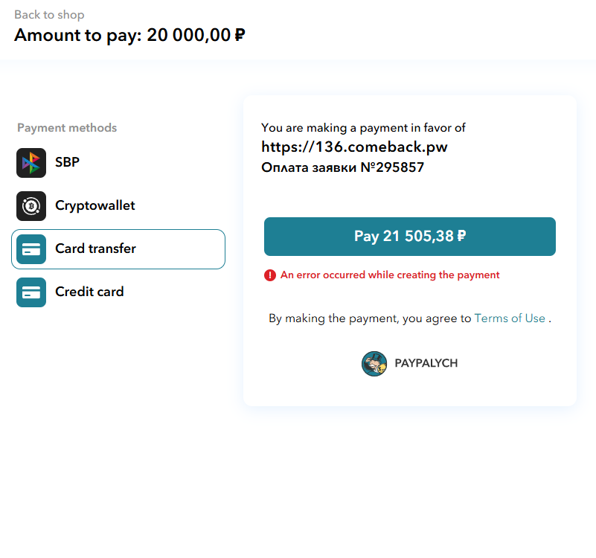Click the Card transfer card icon
This screenshot has width=596, height=558.
[x=31, y=249]
